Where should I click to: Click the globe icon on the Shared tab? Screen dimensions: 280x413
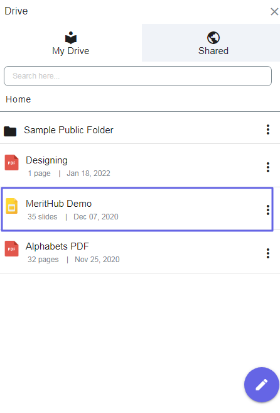click(x=213, y=38)
